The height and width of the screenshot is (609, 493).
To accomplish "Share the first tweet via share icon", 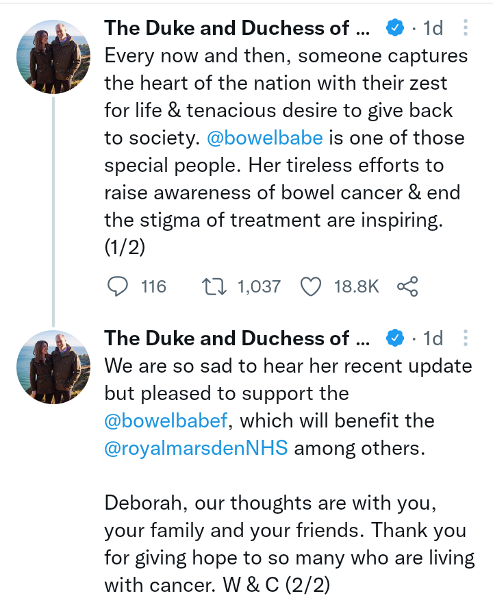I will (407, 286).
